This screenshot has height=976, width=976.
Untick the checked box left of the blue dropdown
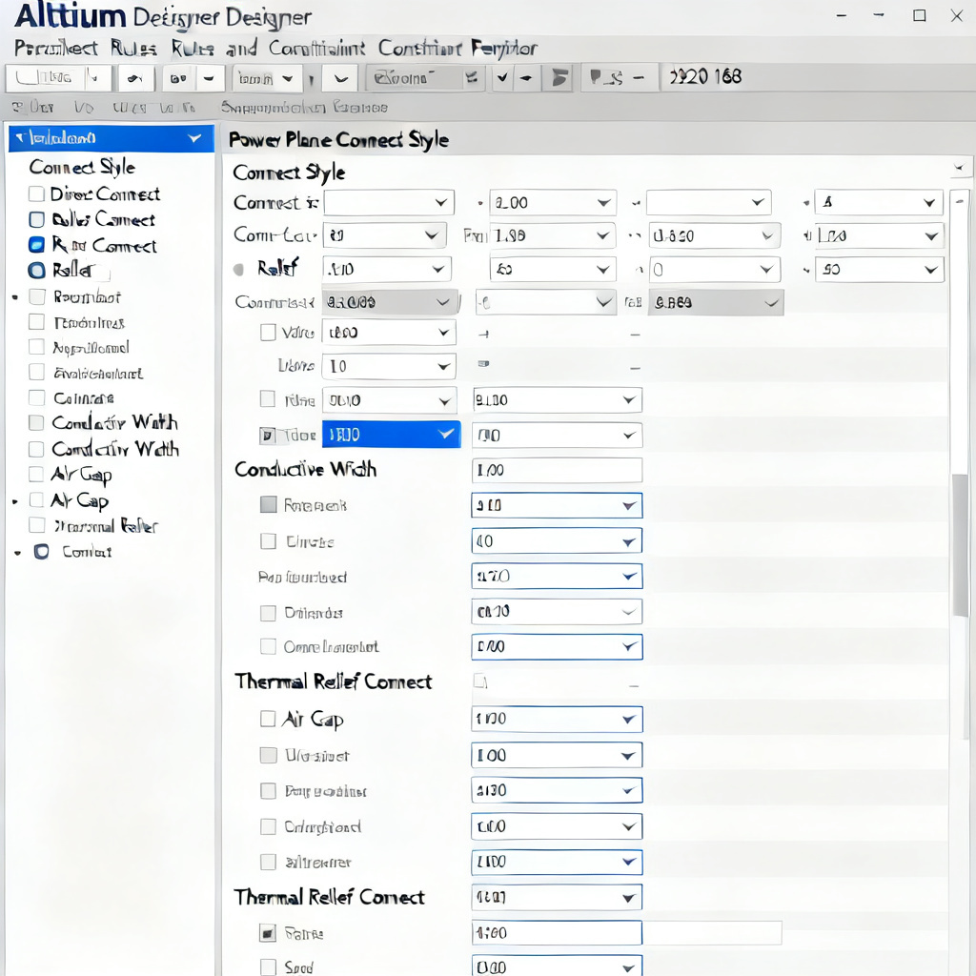pos(267,435)
